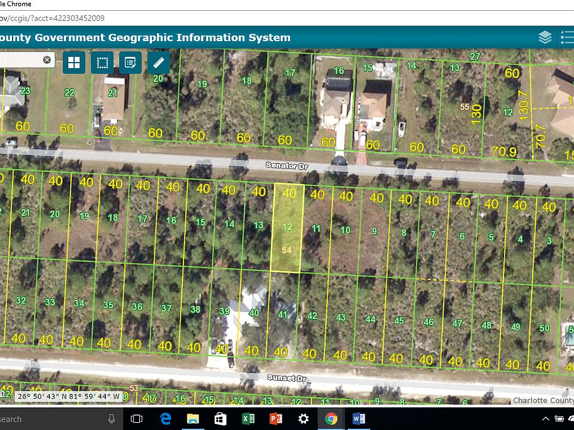Click the "Charlotte County" attribution text
This screenshot has height=430, width=574.
(544, 400)
